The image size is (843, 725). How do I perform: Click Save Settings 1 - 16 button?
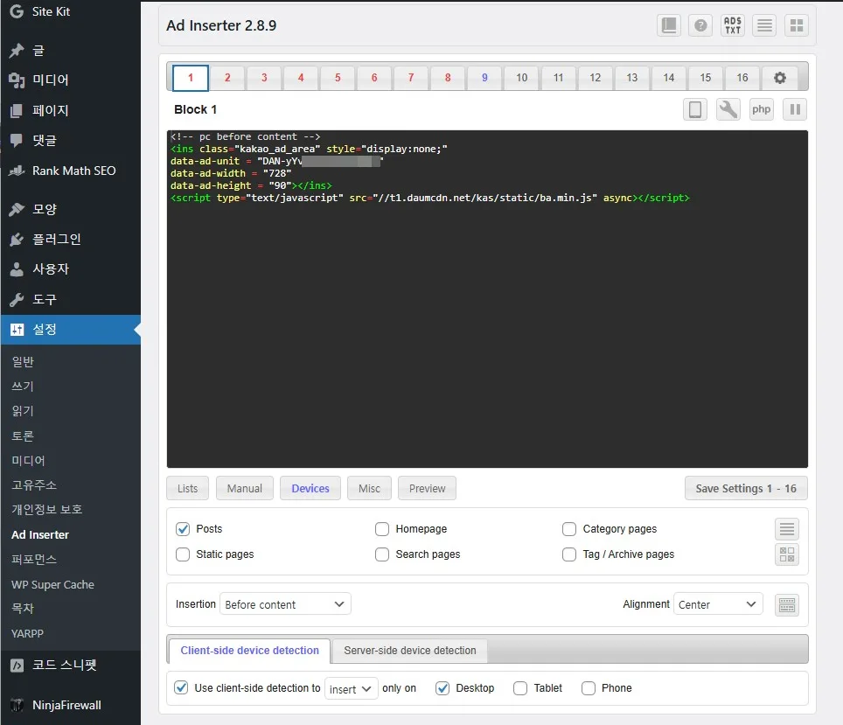746,489
